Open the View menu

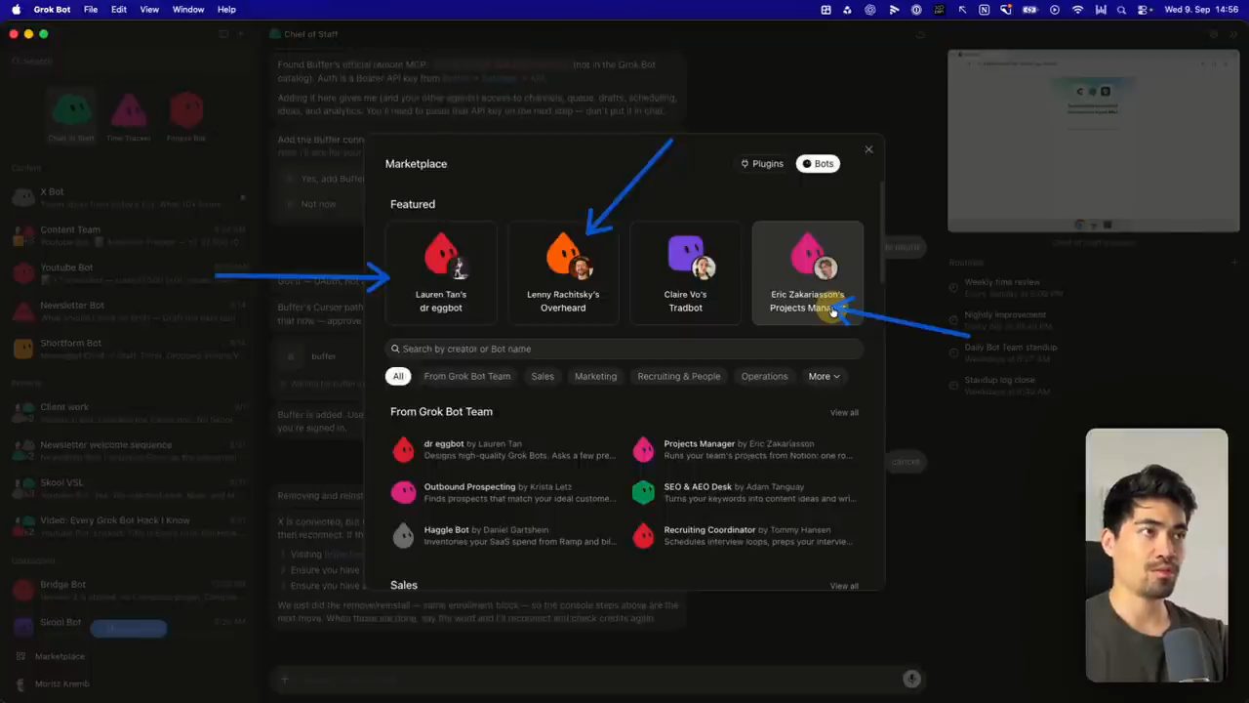click(149, 10)
